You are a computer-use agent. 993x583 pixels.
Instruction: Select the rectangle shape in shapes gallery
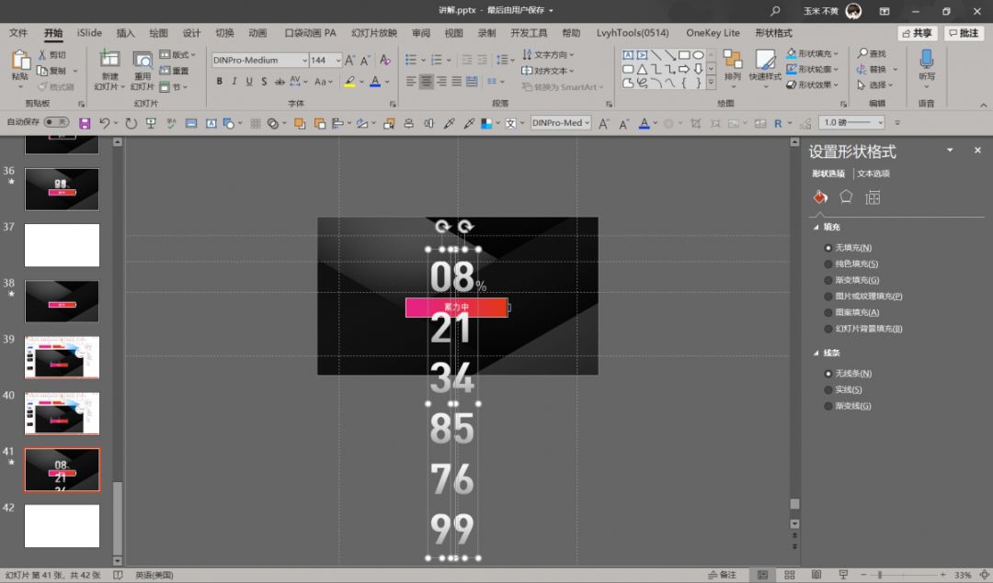(684, 55)
